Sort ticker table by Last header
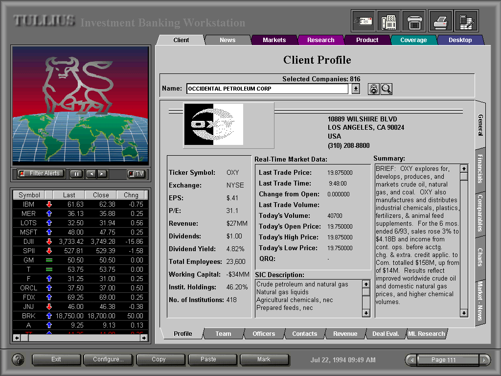Image resolution: width=501 pixels, height=376 pixels. [69, 195]
